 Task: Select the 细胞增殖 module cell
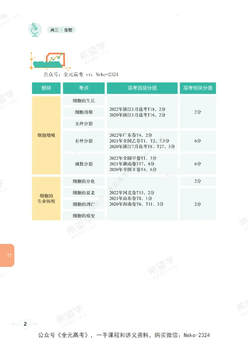pyautogui.click(x=46, y=136)
